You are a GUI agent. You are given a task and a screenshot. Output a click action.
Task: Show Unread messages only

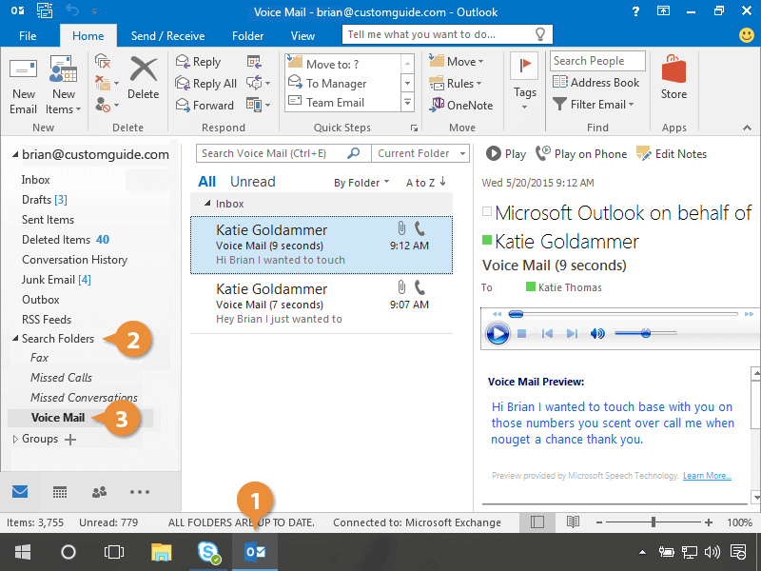click(252, 182)
